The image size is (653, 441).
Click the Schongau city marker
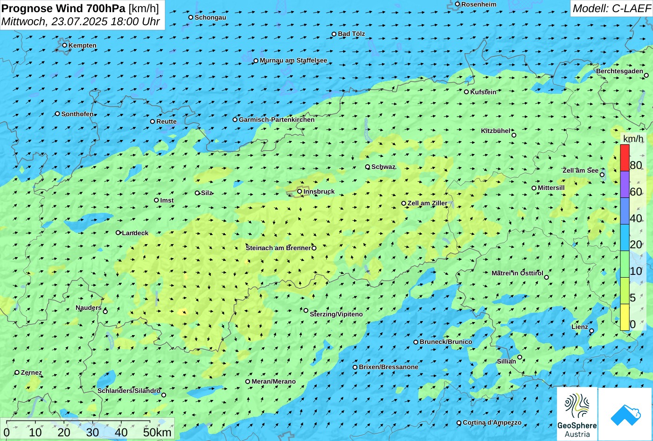coord(191,17)
